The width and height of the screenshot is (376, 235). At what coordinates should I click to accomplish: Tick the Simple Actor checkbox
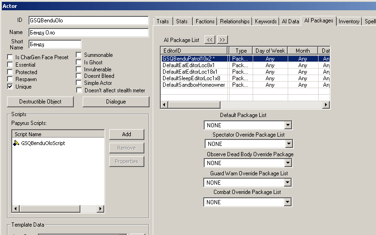click(x=78, y=83)
